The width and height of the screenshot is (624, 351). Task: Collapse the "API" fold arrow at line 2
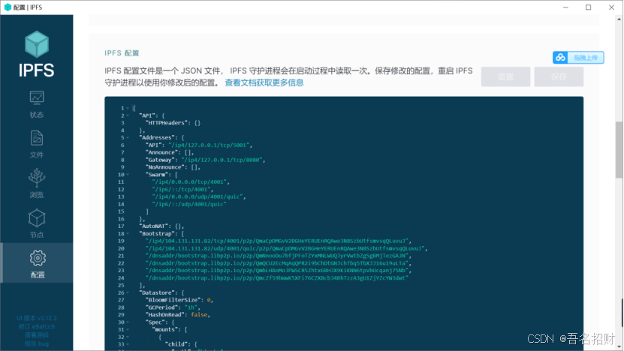(x=128, y=115)
